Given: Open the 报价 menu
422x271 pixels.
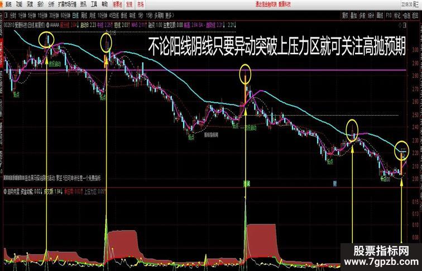Looking at the screenshot, I should [x=41, y=4].
